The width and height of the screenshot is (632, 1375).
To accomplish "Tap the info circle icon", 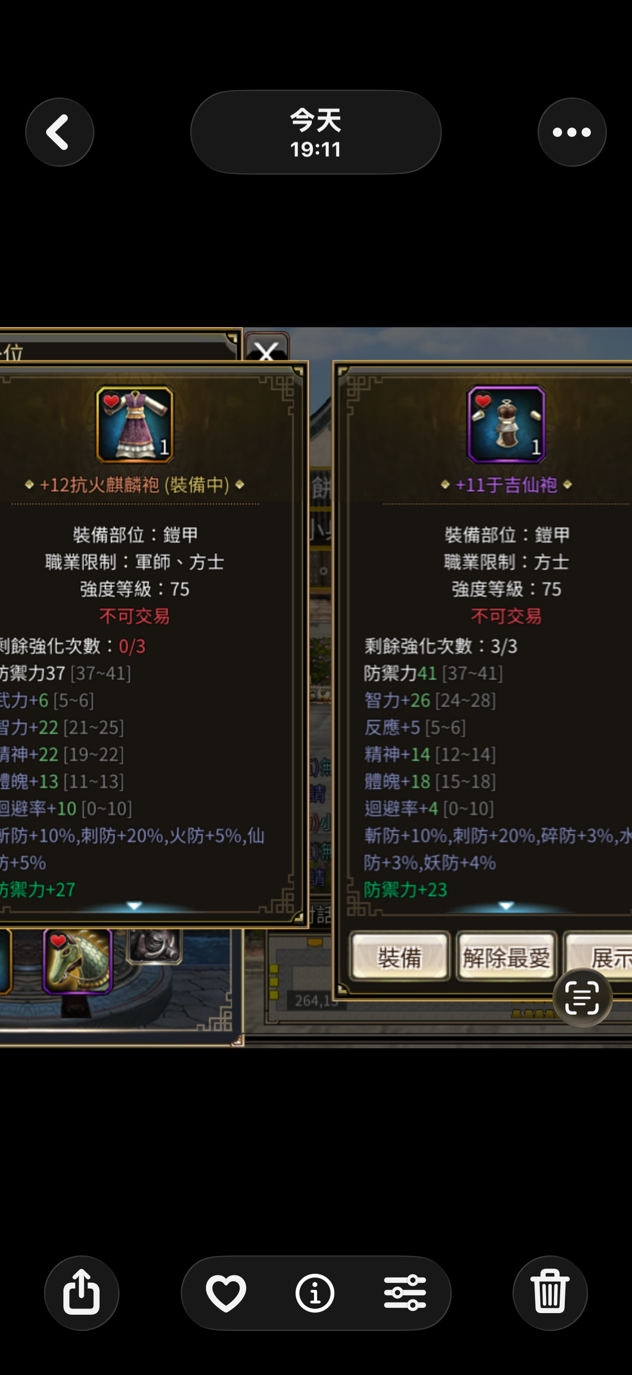I will coord(315,1292).
